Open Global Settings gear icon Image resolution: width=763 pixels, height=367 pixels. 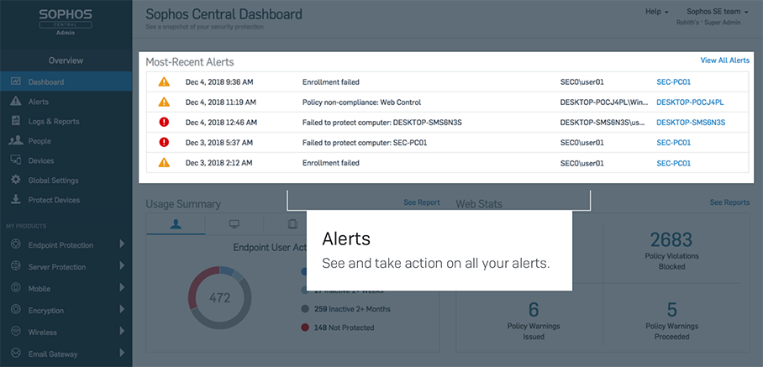16,180
